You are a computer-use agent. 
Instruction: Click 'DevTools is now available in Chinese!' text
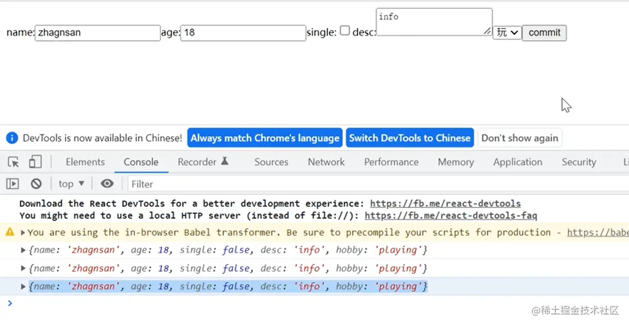(x=102, y=138)
